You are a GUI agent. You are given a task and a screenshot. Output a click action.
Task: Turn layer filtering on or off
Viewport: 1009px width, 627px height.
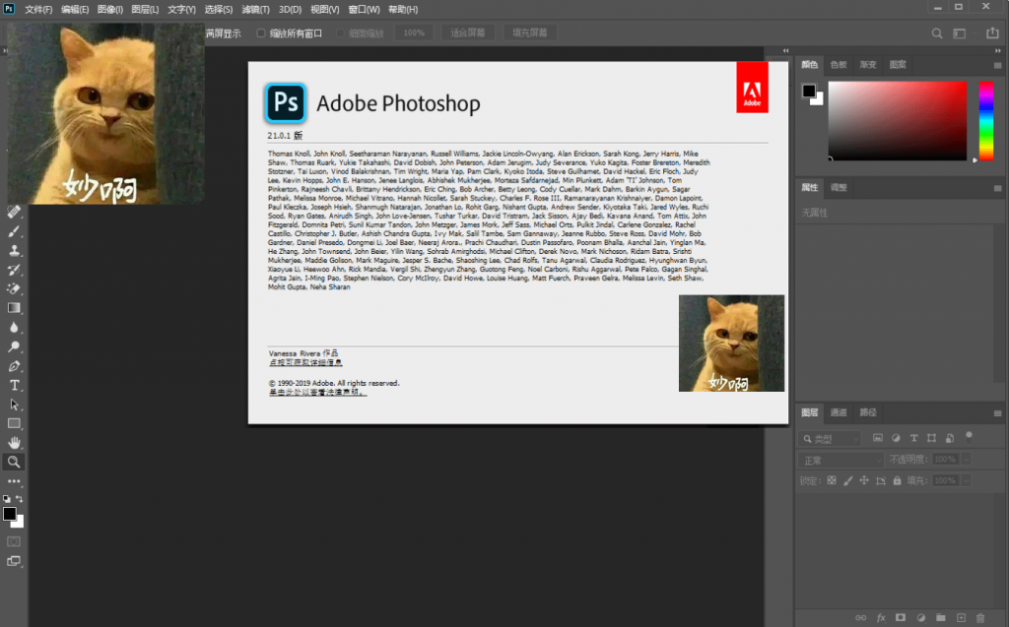pyautogui.click(x=969, y=437)
